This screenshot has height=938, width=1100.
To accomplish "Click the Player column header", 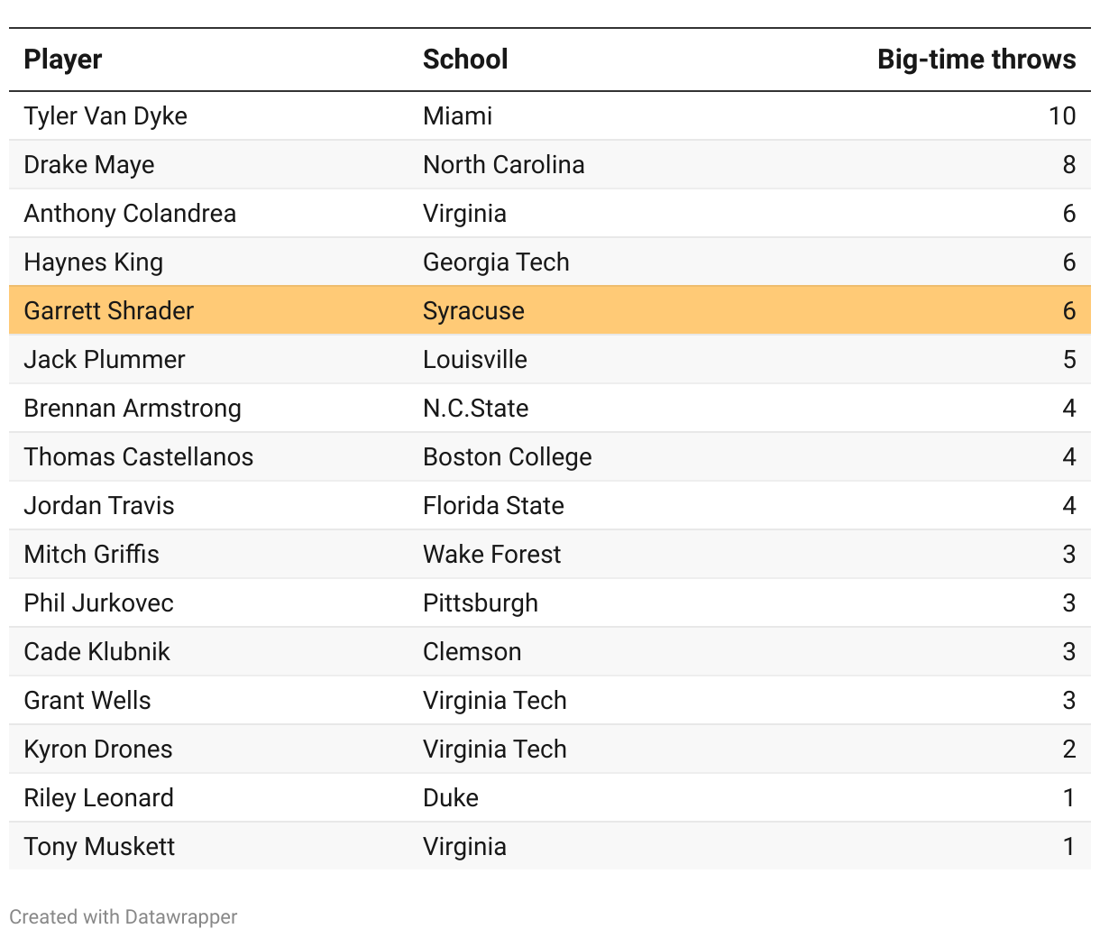I will point(63,60).
